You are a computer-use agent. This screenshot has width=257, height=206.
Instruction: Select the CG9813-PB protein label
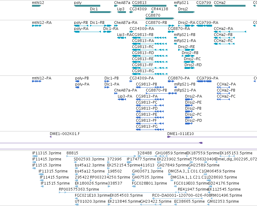(x=146, y=84)
